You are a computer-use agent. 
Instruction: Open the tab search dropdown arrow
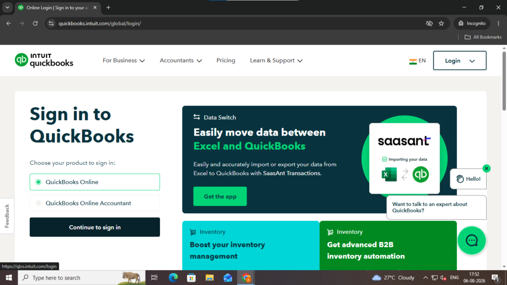[x=7, y=7]
